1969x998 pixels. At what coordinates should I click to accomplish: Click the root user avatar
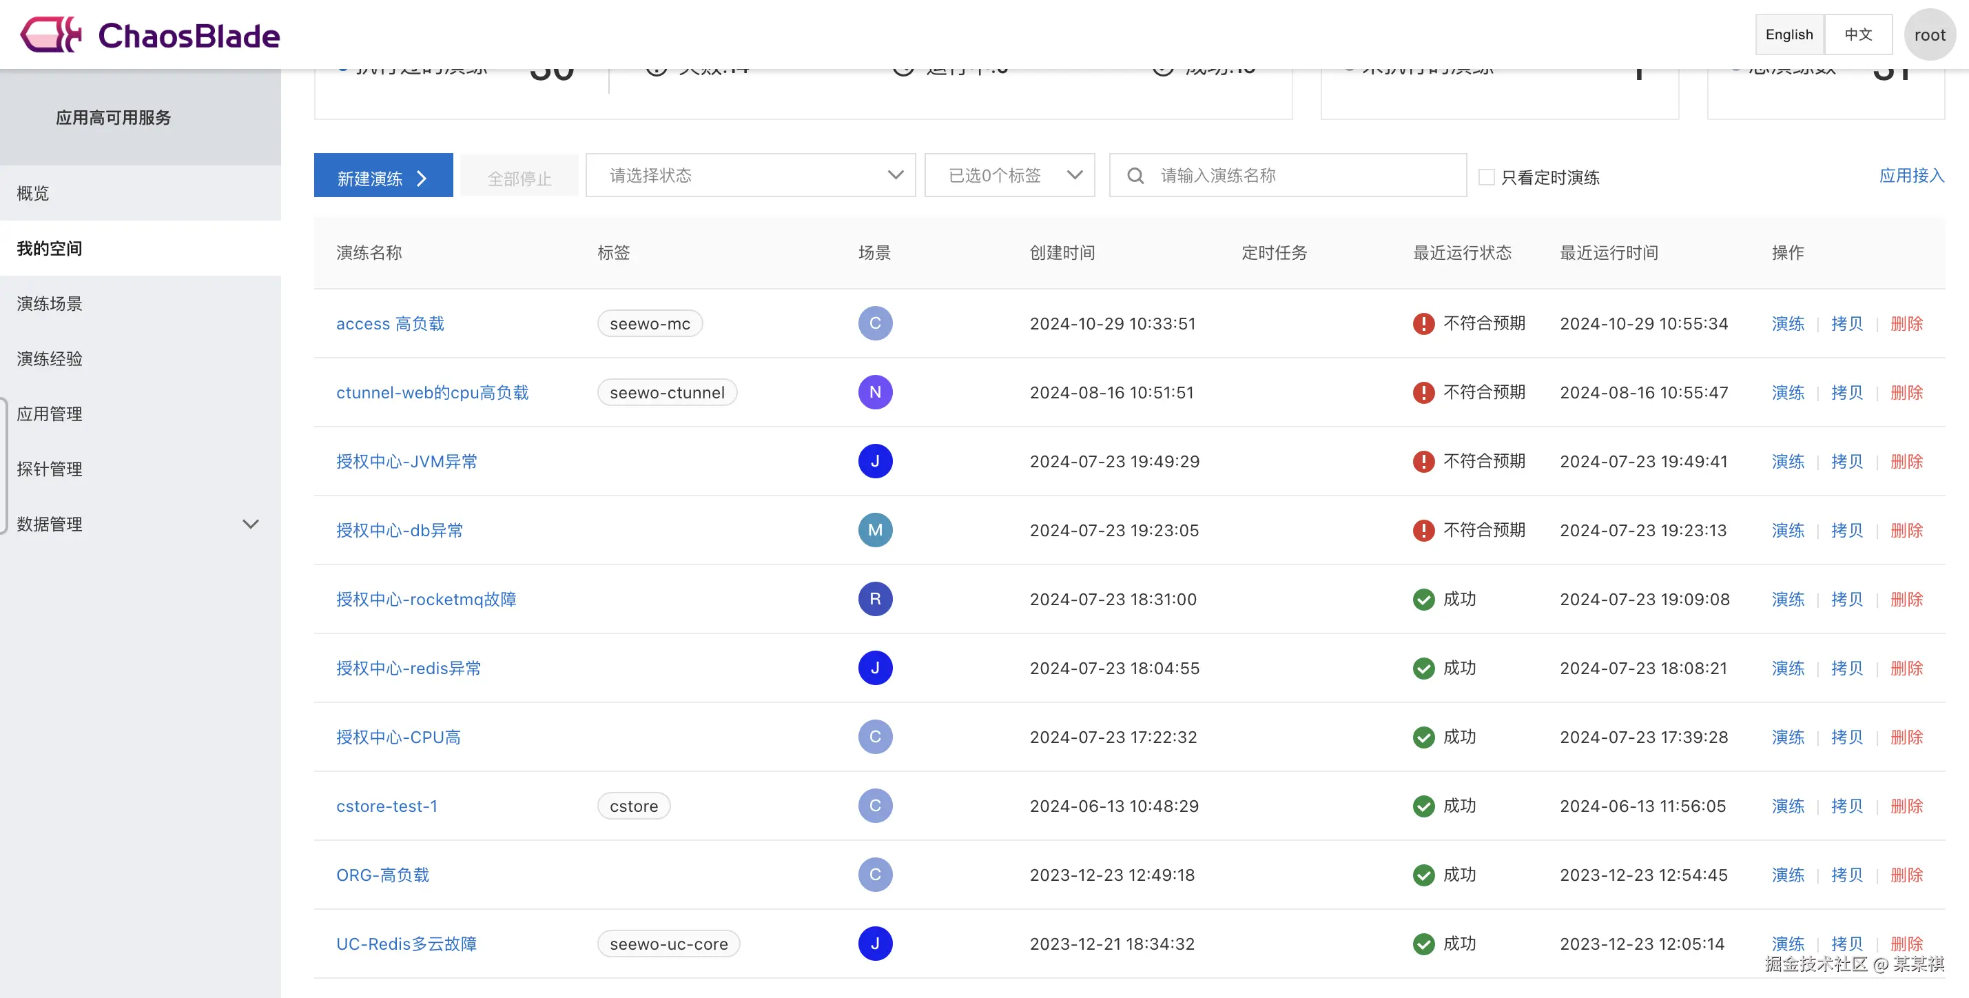click(x=1928, y=35)
